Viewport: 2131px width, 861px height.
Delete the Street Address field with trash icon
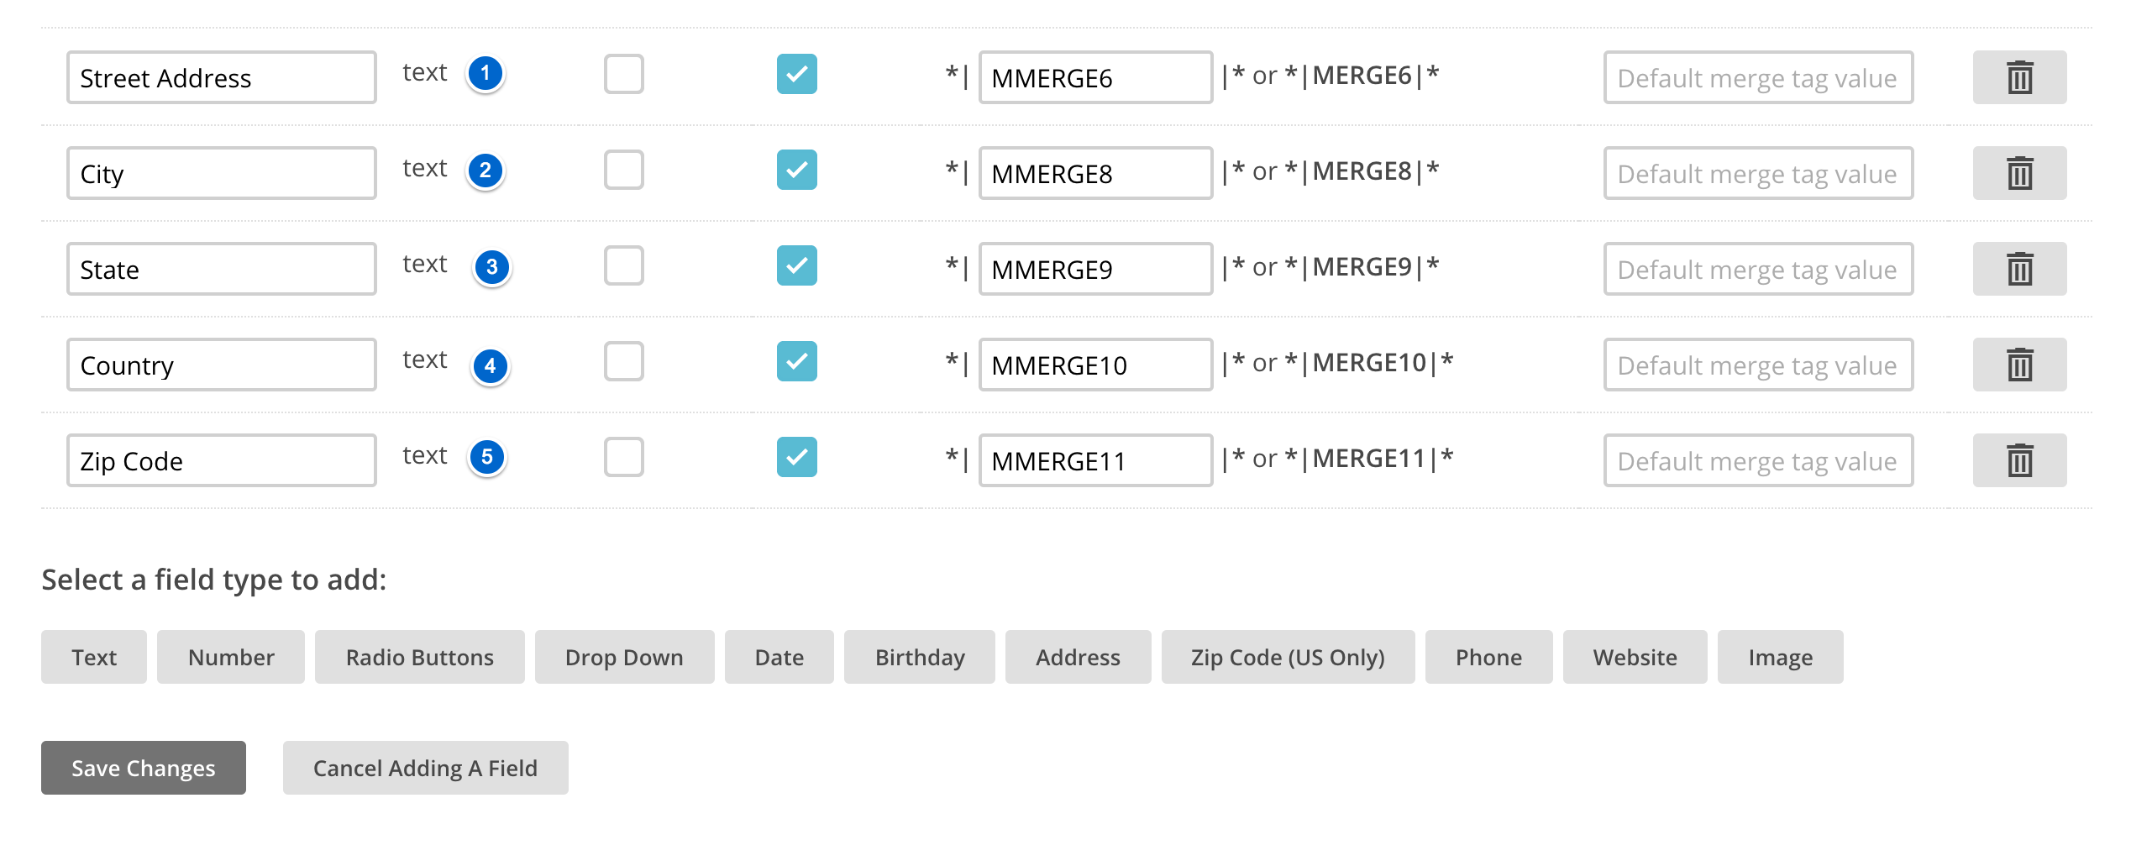[x=2019, y=77]
